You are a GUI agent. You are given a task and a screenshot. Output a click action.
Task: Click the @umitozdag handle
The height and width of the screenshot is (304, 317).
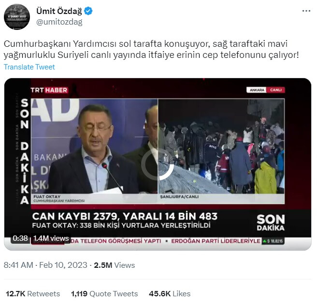click(59, 22)
